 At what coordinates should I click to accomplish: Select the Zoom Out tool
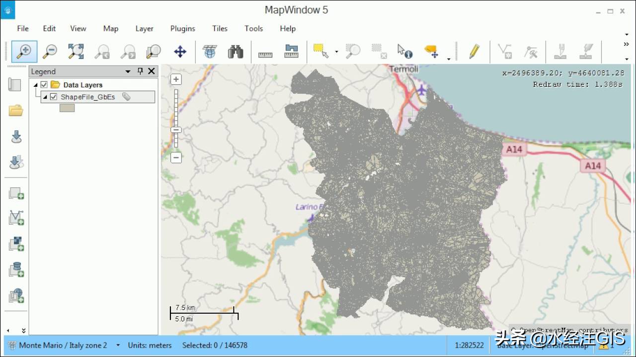(50, 52)
